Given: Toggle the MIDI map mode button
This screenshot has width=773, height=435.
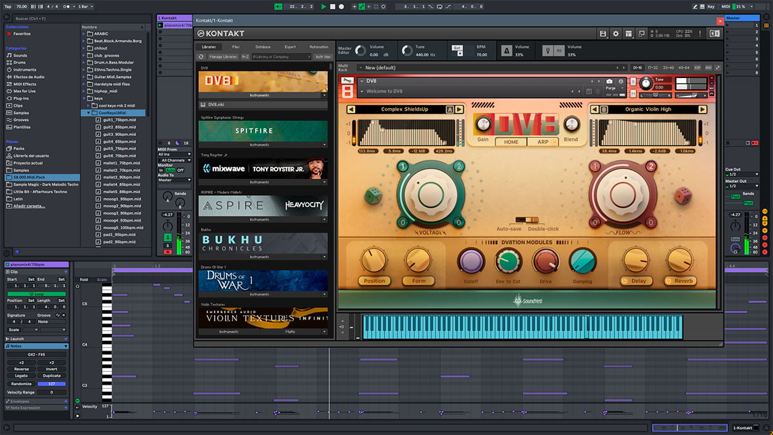Looking at the screenshot, I should (725, 6).
